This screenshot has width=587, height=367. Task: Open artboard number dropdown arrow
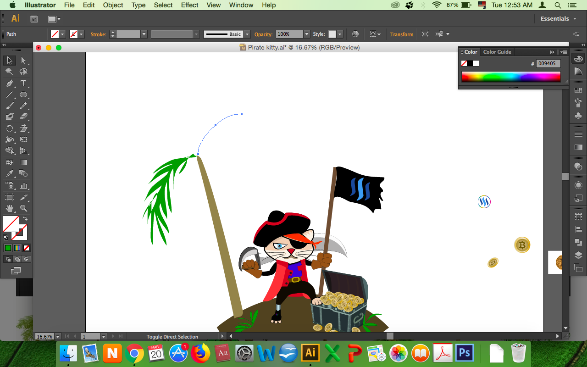(104, 337)
